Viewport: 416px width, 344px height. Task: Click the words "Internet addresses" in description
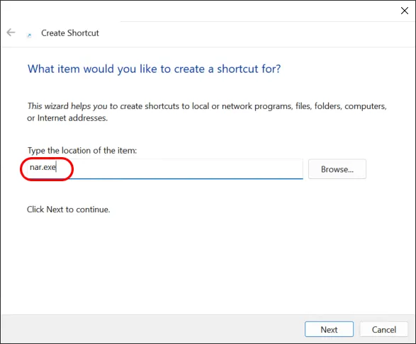click(72, 118)
